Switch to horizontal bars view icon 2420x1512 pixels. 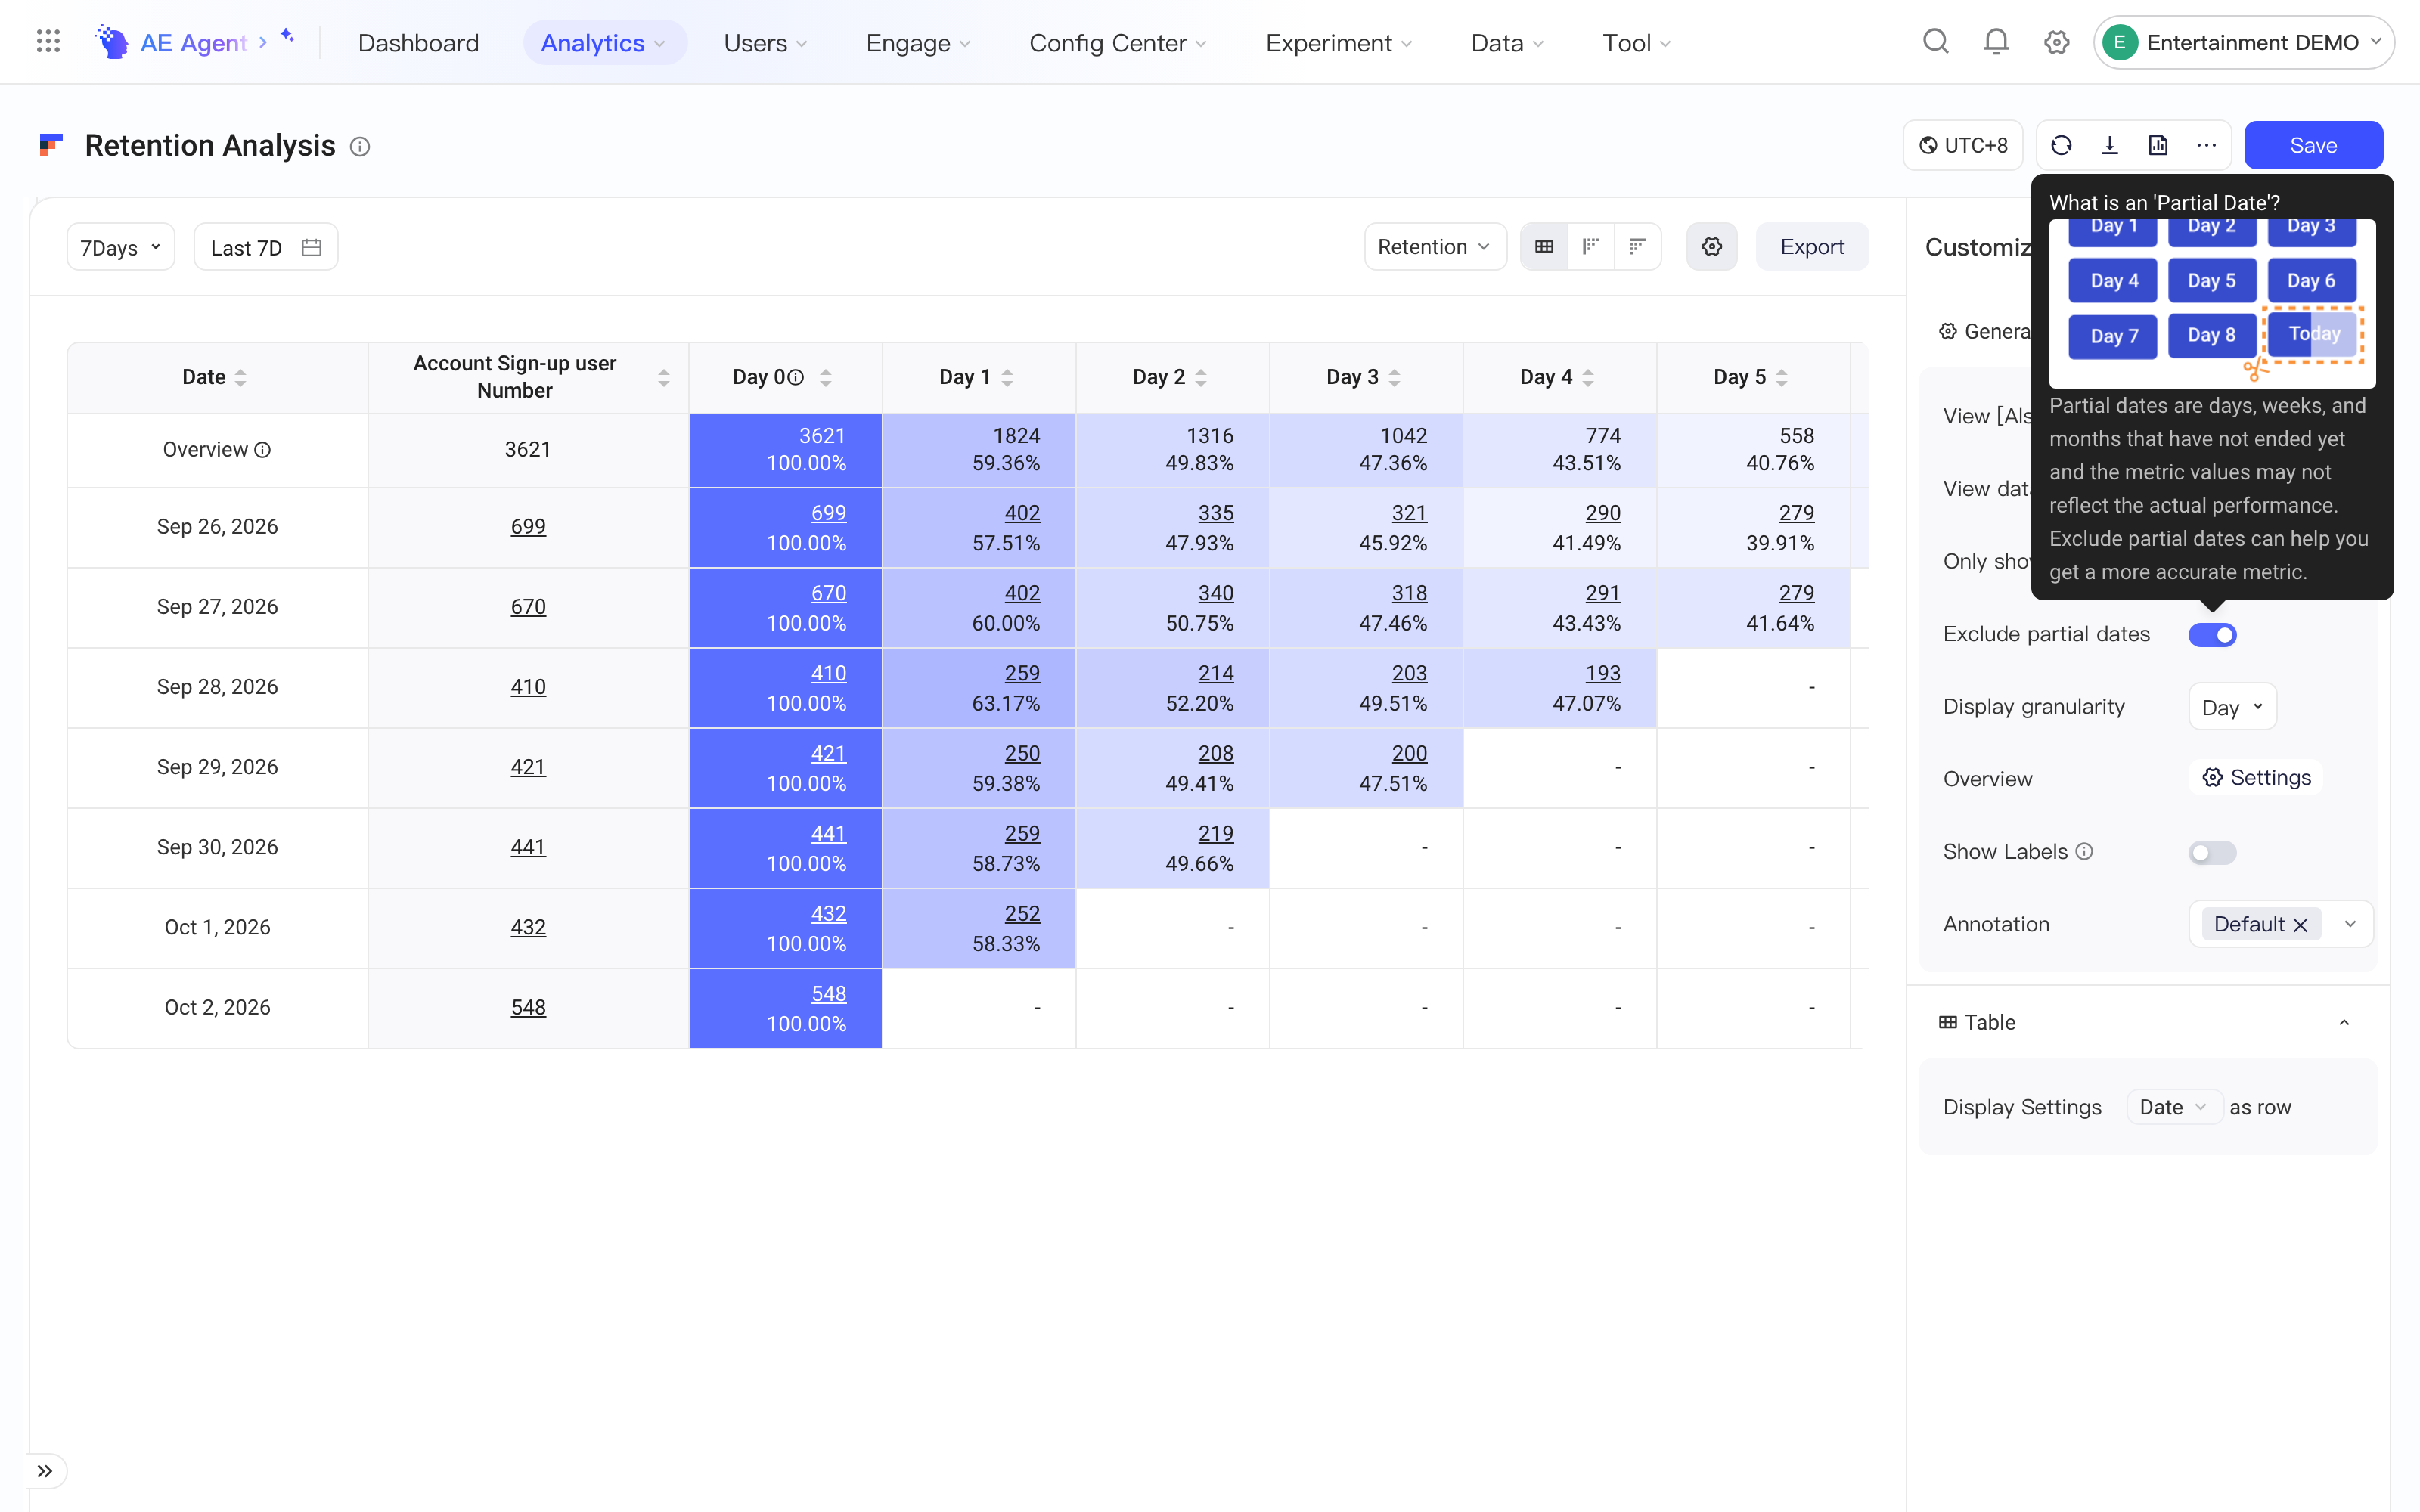[x=1637, y=247]
